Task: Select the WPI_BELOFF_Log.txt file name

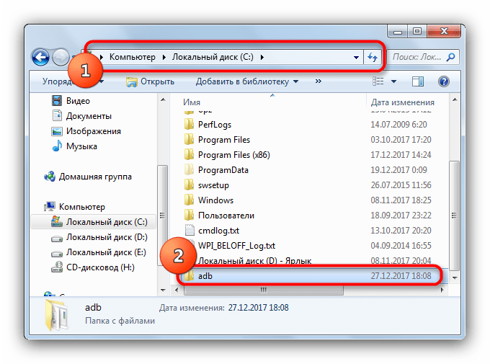Action: click(x=236, y=246)
